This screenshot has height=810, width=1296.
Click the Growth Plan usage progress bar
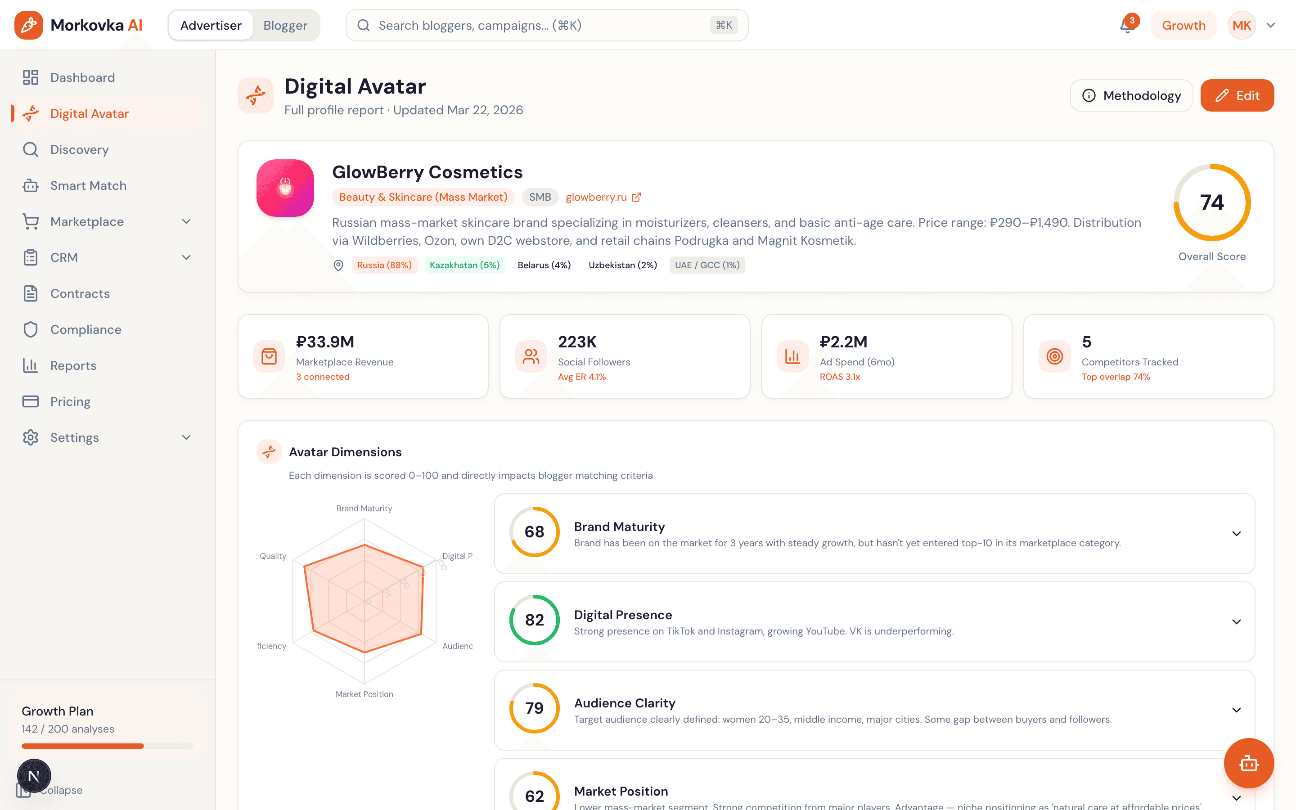(107, 746)
